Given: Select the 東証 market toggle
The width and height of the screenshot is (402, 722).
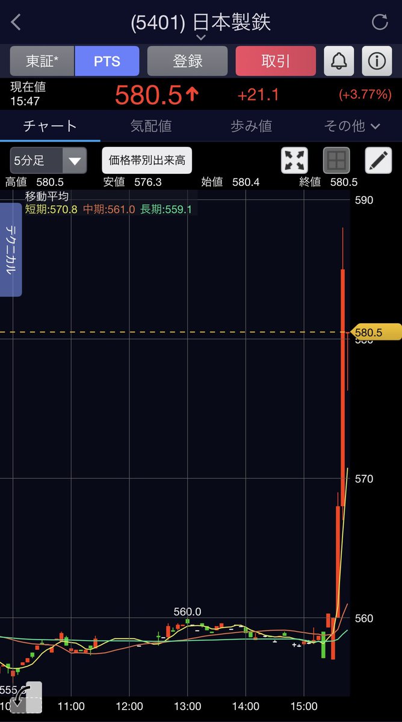Looking at the screenshot, I should pos(42,61).
